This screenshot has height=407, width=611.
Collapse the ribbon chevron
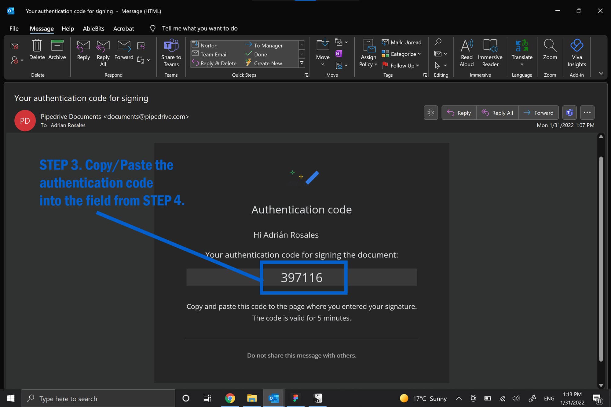tap(601, 73)
